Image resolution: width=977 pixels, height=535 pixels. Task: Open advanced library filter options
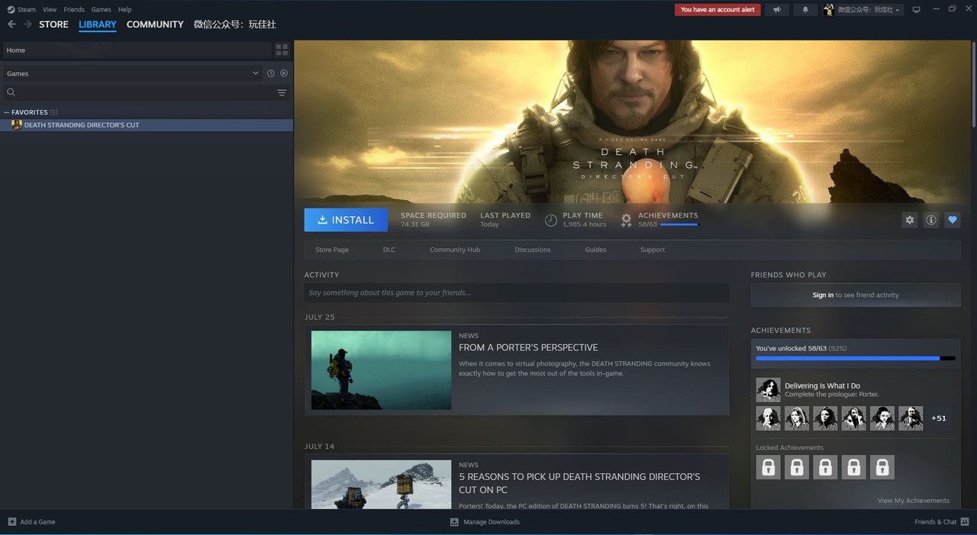[x=282, y=92]
